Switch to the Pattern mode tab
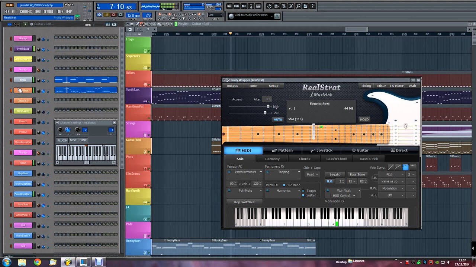The width and height of the screenshot is (476, 267). coord(282,150)
